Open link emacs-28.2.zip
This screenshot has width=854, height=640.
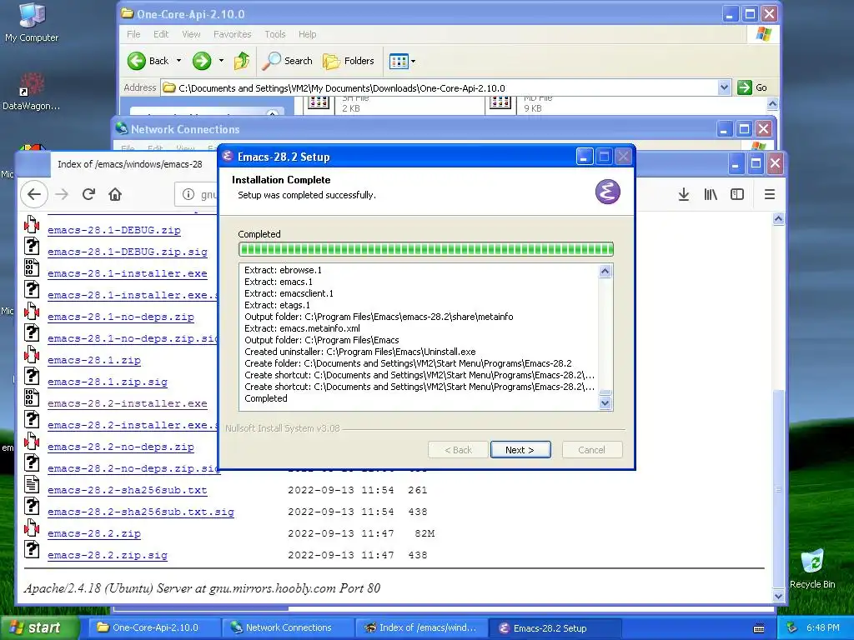tap(93, 534)
